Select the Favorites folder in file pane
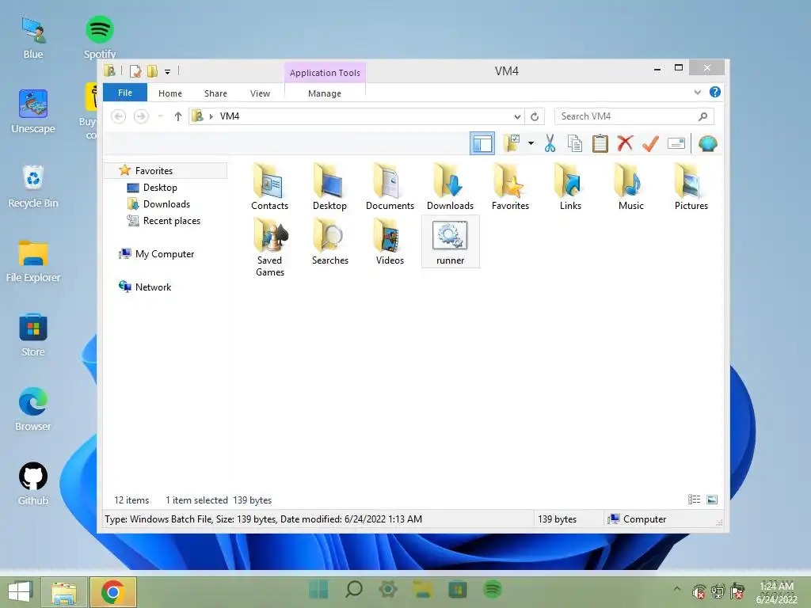The width and height of the screenshot is (811, 608). [511, 187]
